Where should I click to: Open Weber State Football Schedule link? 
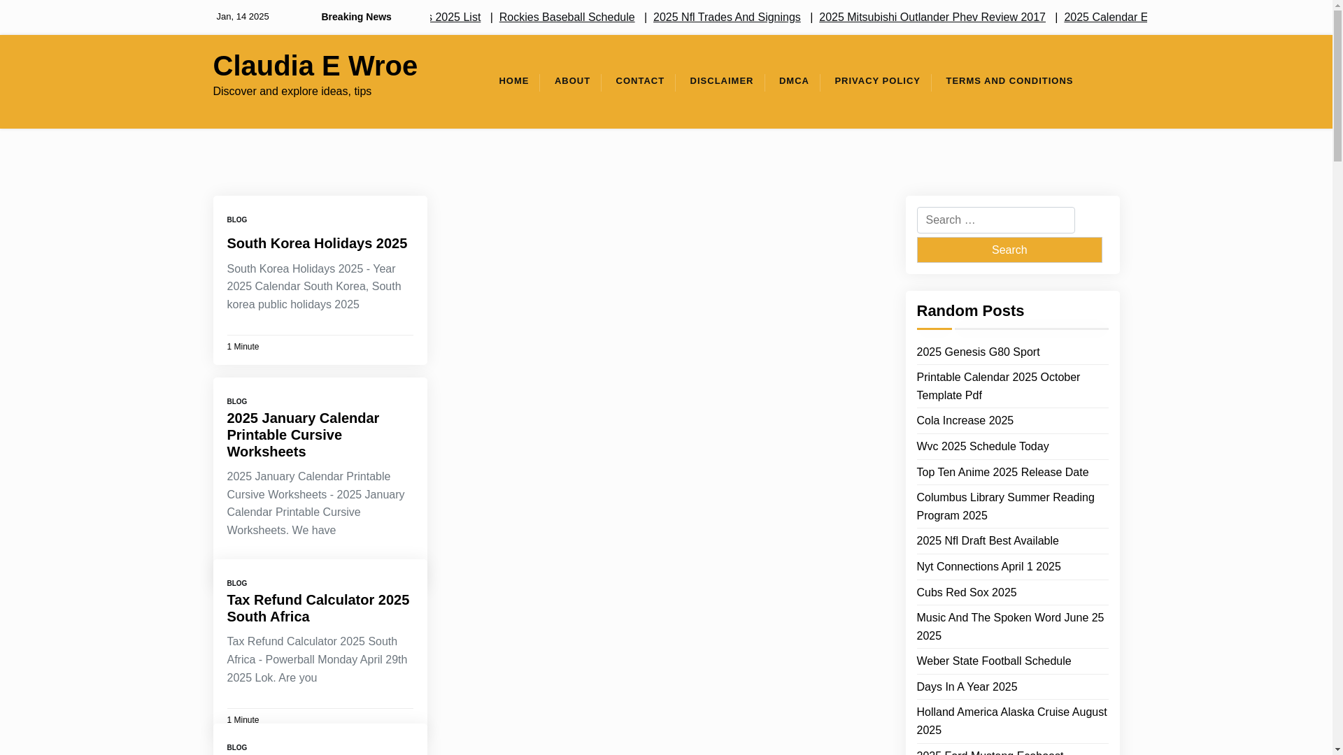click(993, 661)
